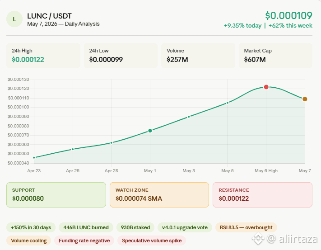The width and height of the screenshot is (321, 250).
Task: Click the Apr 23 starting chart point
Action: (x=34, y=158)
